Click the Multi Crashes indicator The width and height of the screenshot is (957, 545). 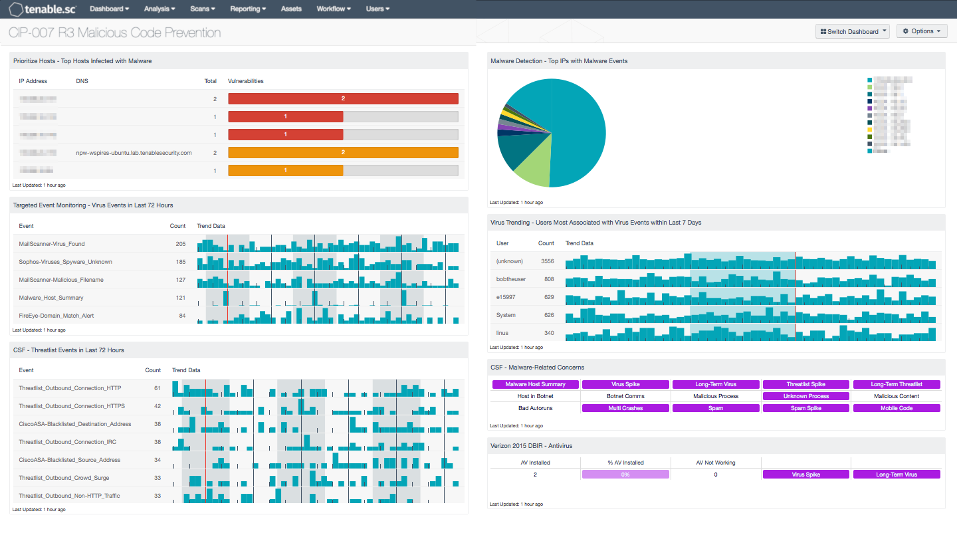click(x=625, y=408)
